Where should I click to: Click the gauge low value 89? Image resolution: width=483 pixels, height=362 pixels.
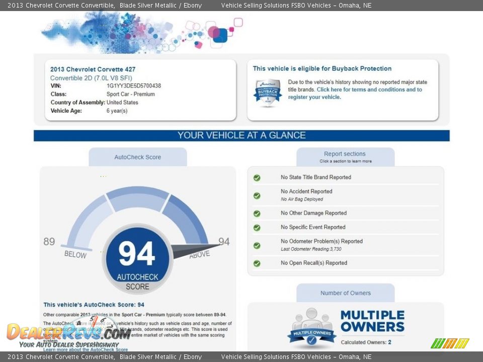click(49, 242)
